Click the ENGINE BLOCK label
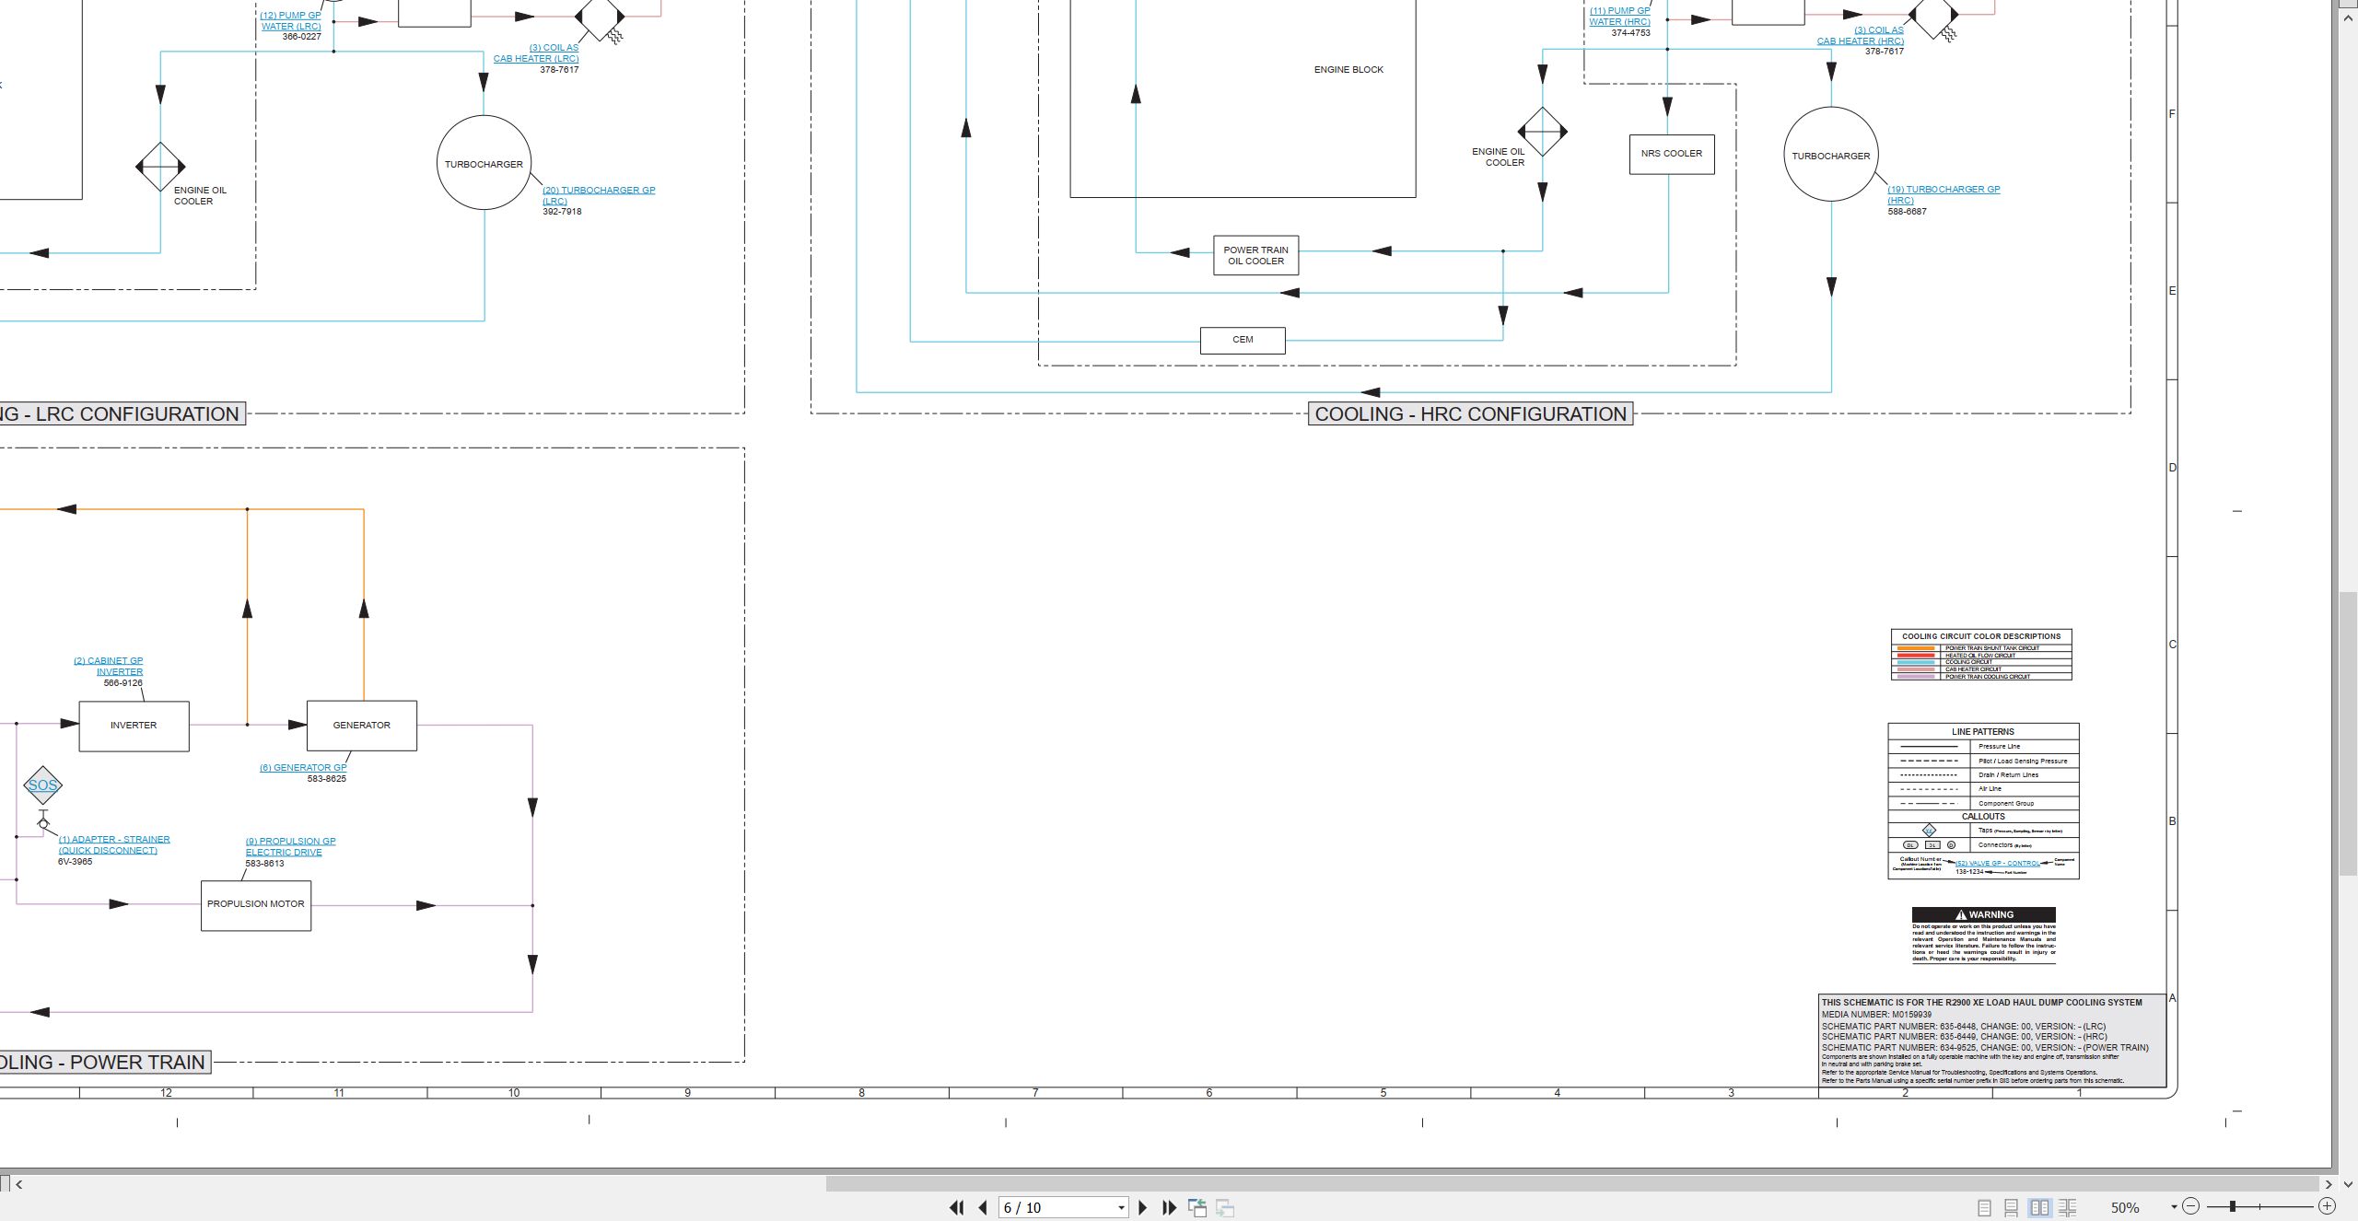 (x=1348, y=70)
